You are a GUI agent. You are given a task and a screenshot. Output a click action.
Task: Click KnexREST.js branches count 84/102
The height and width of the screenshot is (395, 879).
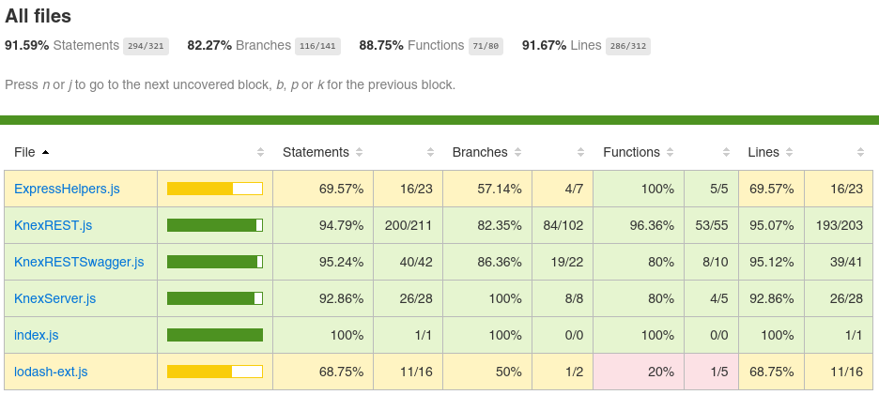click(x=563, y=225)
